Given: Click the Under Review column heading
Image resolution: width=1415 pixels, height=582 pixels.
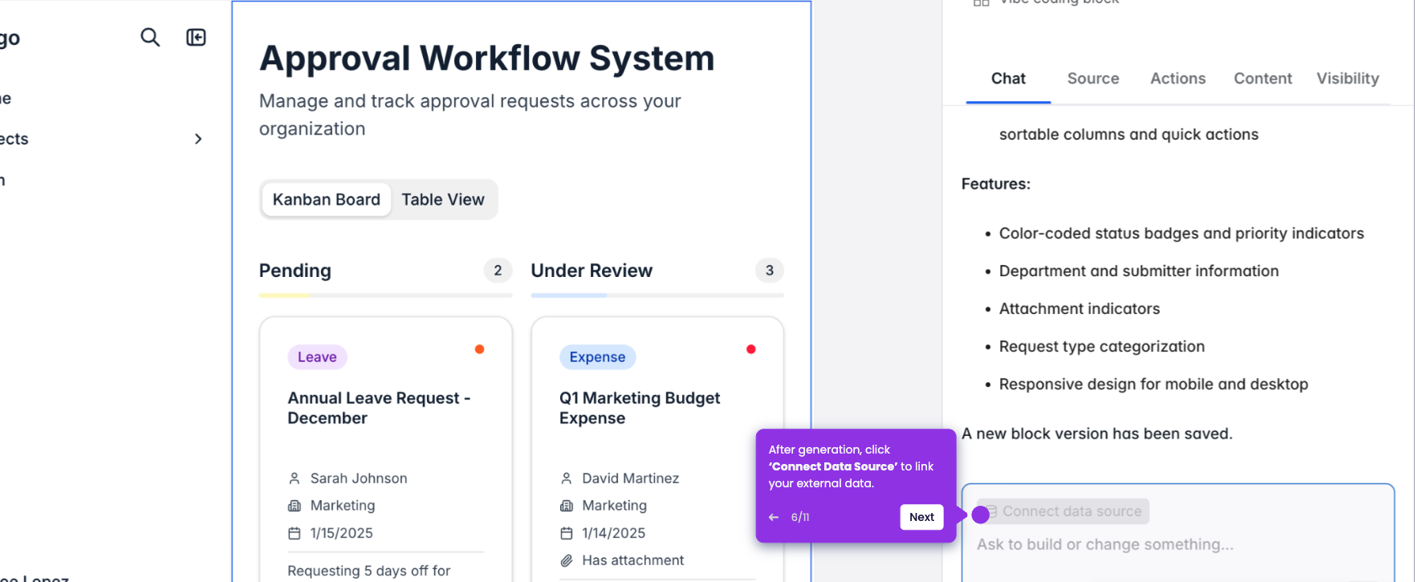Looking at the screenshot, I should pos(592,271).
